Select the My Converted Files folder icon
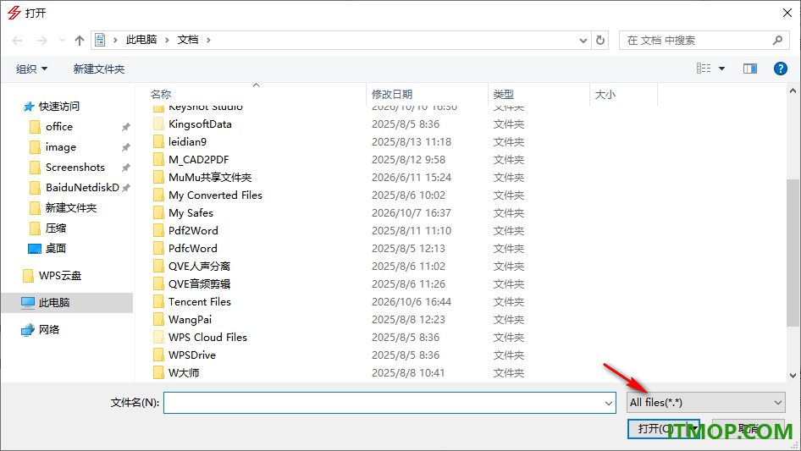This screenshot has height=451, width=801. click(x=158, y=195)
